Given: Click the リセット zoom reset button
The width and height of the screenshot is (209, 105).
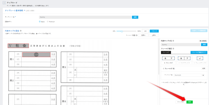Looking at the screenshot, I should [154, 31].
